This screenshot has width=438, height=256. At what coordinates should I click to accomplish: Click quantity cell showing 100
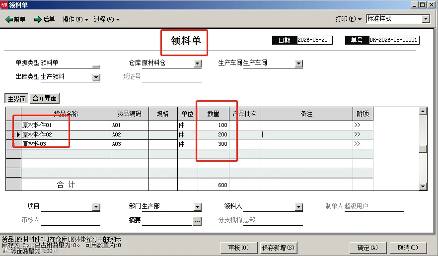214,125
